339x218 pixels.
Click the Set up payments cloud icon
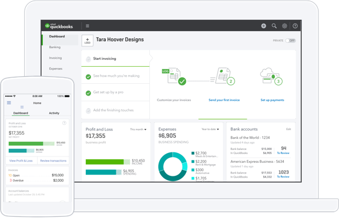click(x=271, y=76)
